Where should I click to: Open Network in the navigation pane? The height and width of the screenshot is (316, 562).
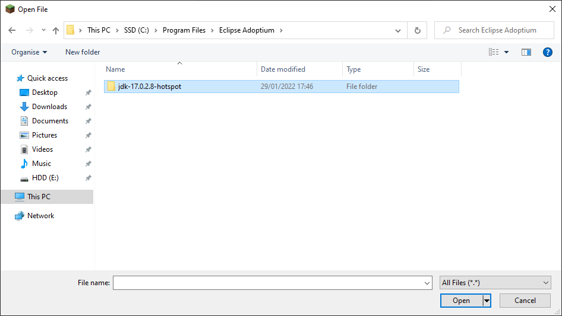click(40, 216)
